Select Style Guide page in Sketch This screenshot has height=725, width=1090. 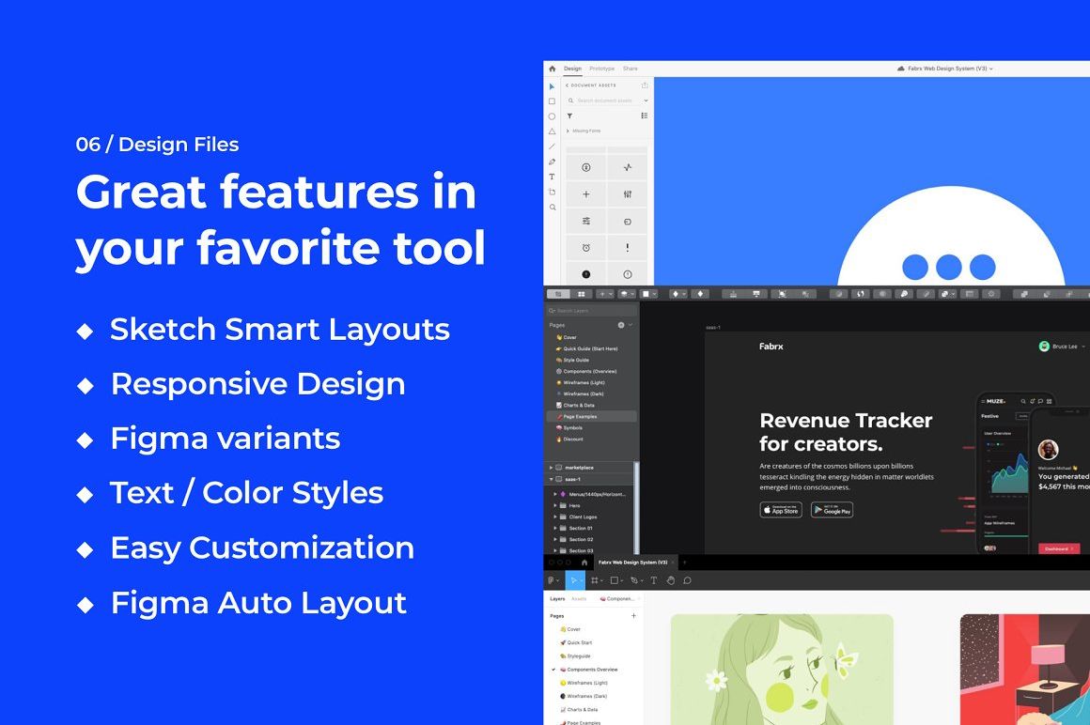(576, 360)
